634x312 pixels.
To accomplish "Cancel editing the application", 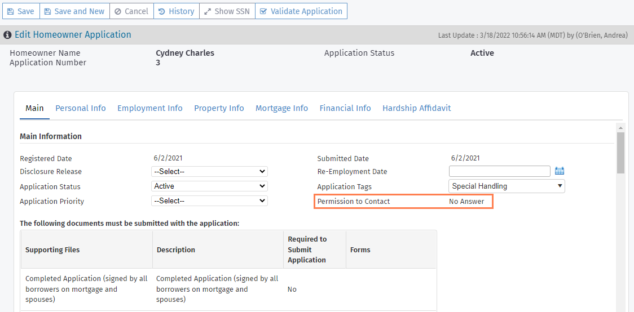I will 131,11.
